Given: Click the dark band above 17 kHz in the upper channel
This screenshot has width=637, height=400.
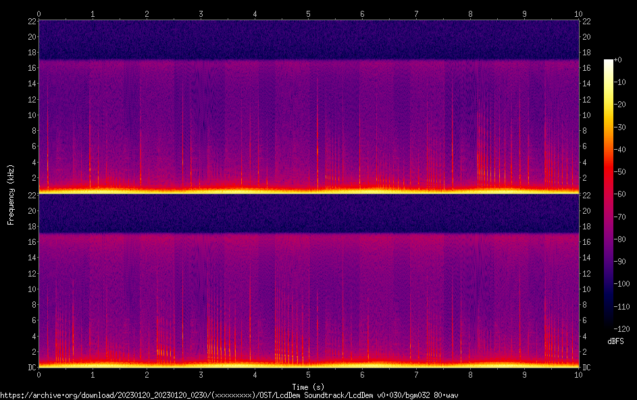Looking at the screenshot, I should tap(308, 39).
